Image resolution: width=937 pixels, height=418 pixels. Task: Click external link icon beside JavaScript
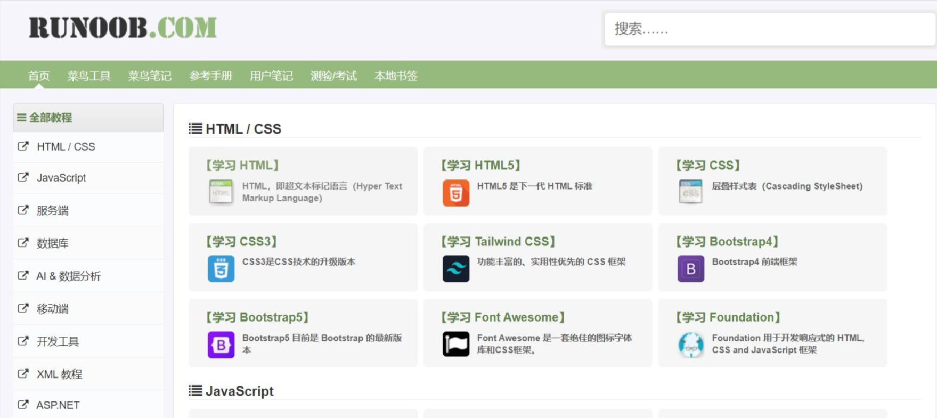point(23,177)
